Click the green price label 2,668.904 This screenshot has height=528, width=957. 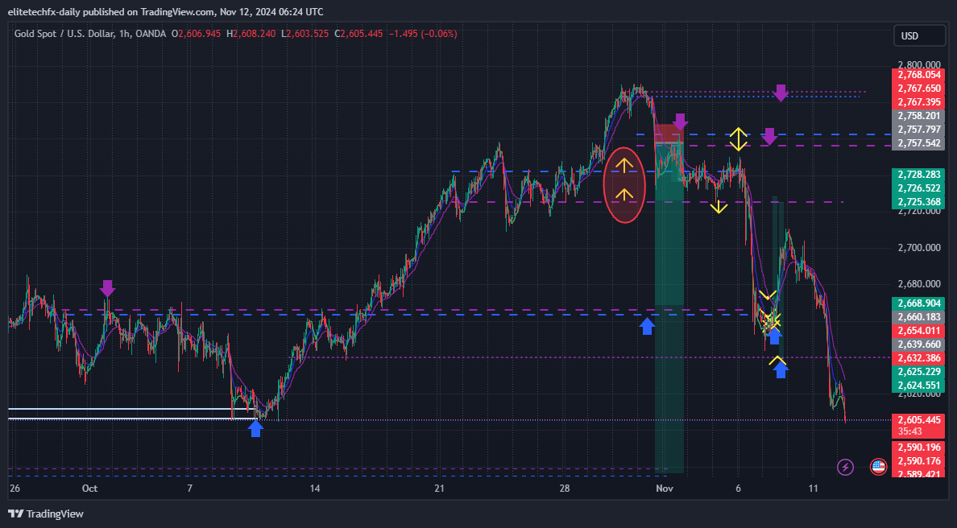(918, 303)
